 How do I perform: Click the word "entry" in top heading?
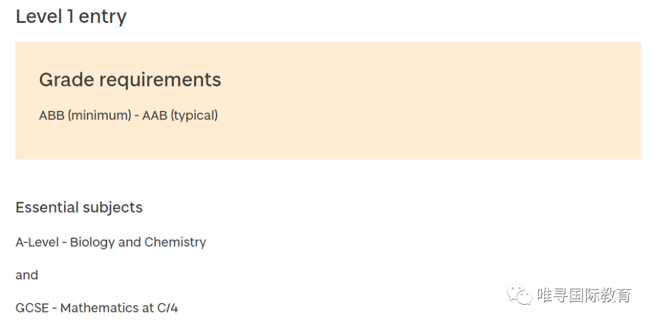click(102, 18)
